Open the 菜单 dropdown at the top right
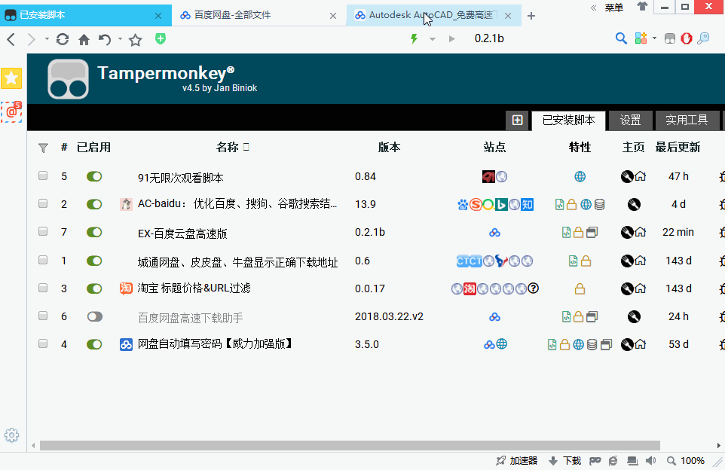This screenshot has width=725, height=470. coord(613,8)
